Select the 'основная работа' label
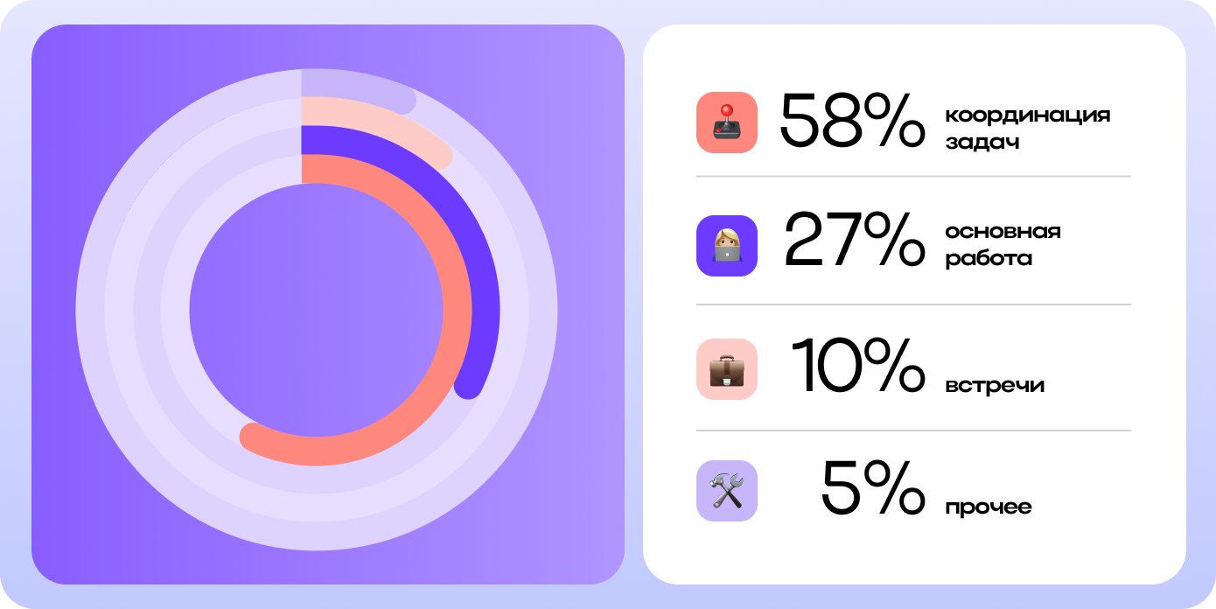This screenshot has height=609, width=1216. pyautogui.click(x=1003, y=245)
